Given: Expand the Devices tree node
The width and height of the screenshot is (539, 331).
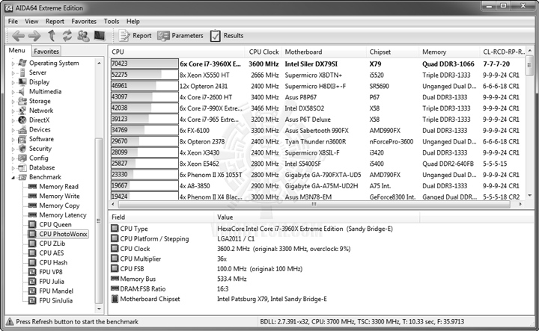Looking at the screenshot, I should pyautogui.click(x=13, y=130).
